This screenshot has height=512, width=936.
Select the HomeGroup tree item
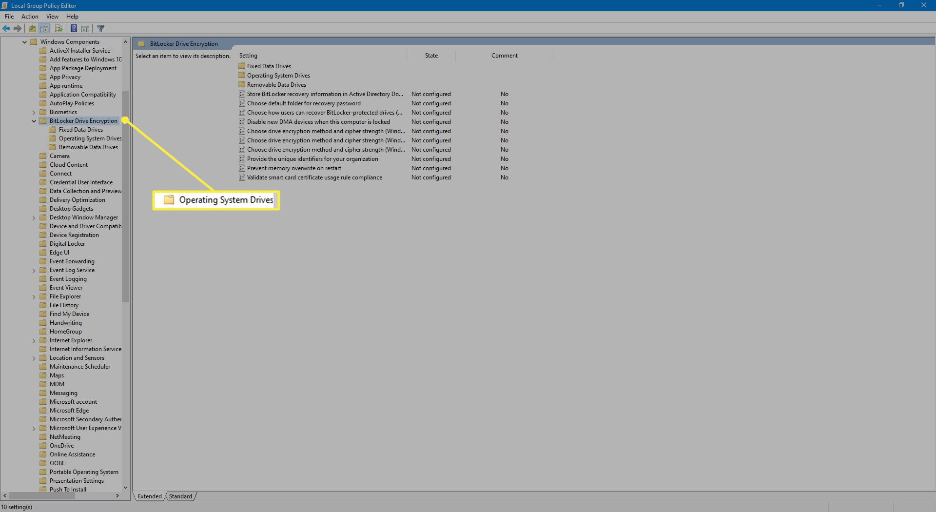click(66, 332)
